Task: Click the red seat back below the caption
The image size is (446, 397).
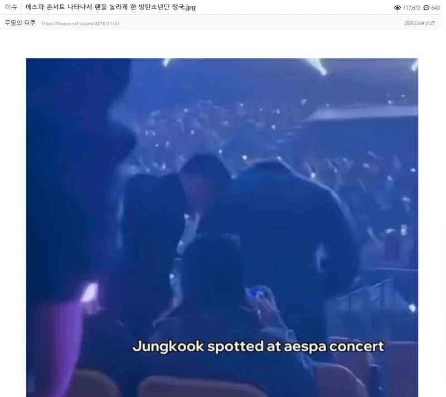Action: (x=199, y=388)
